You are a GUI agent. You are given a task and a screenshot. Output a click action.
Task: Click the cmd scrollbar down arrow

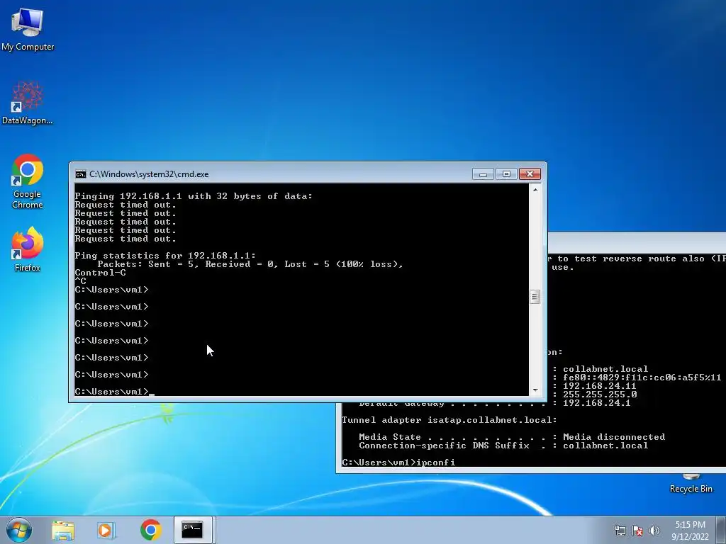pyautogui.click(x=535, y=390)
